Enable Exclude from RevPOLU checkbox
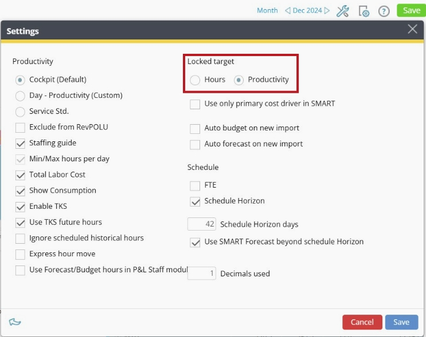426x337 pixels. (20, 128)
